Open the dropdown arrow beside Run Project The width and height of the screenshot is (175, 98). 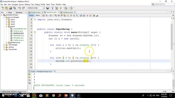[x=63, y=8]
